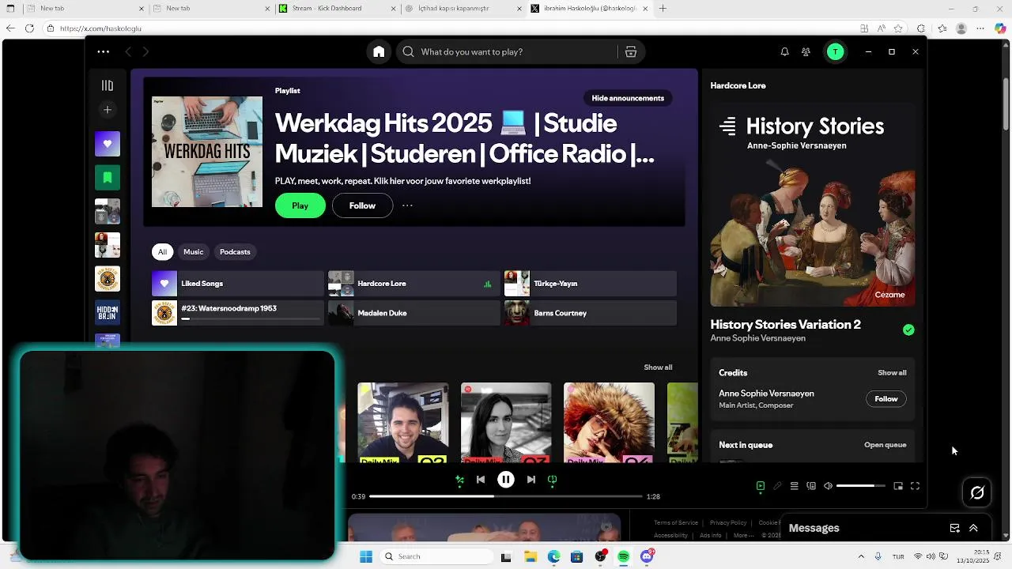Screen dimensions: 1012x569
Task: Expand the X Messages drawer
Action: (x=973, y=528)
